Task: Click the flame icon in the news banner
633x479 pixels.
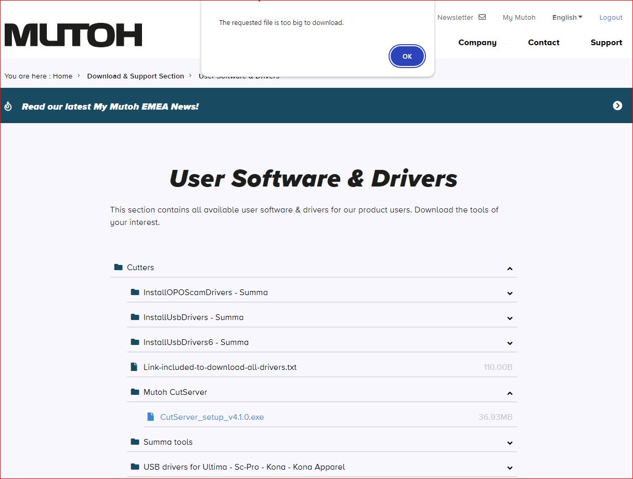Action: [x=8, y=106]
